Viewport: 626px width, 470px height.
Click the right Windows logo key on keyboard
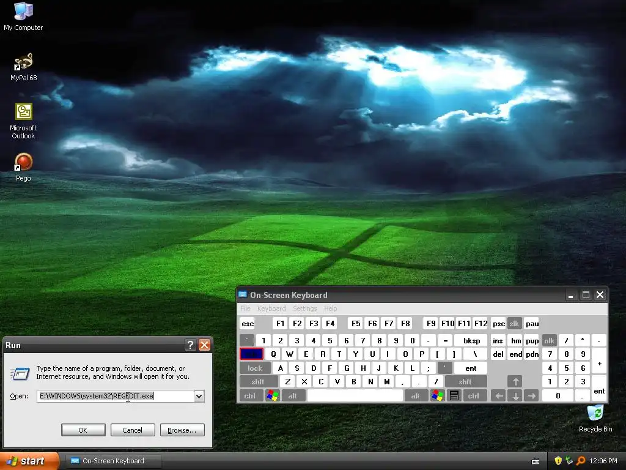click(x=438, y=396)
